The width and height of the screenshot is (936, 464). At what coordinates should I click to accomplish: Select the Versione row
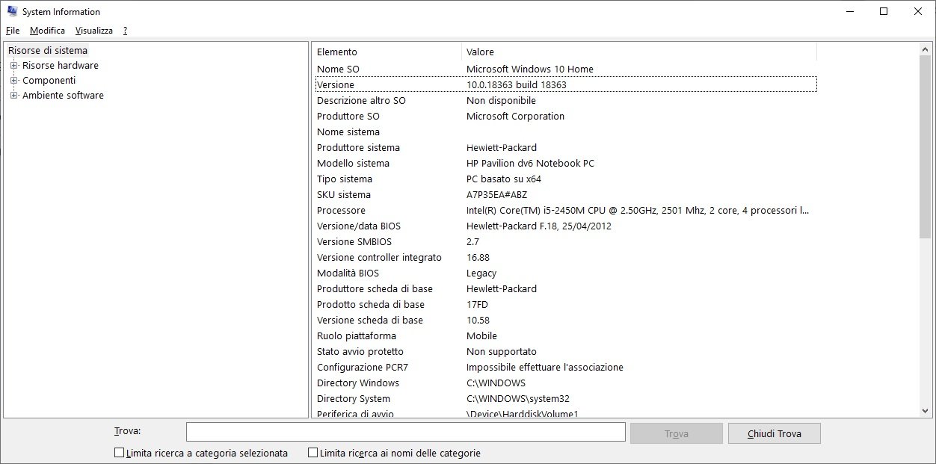(x=566, y=85)
